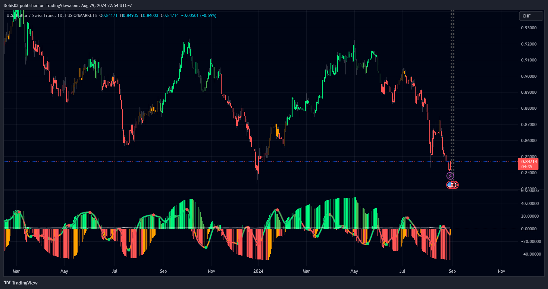Click the Jul label left of Sep 2023
The image size is (548, 289).
114,271
